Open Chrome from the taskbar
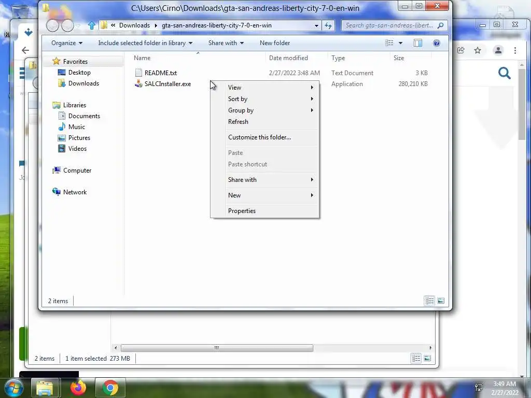This screenshot has width=531, height=398. pos(110,388)
